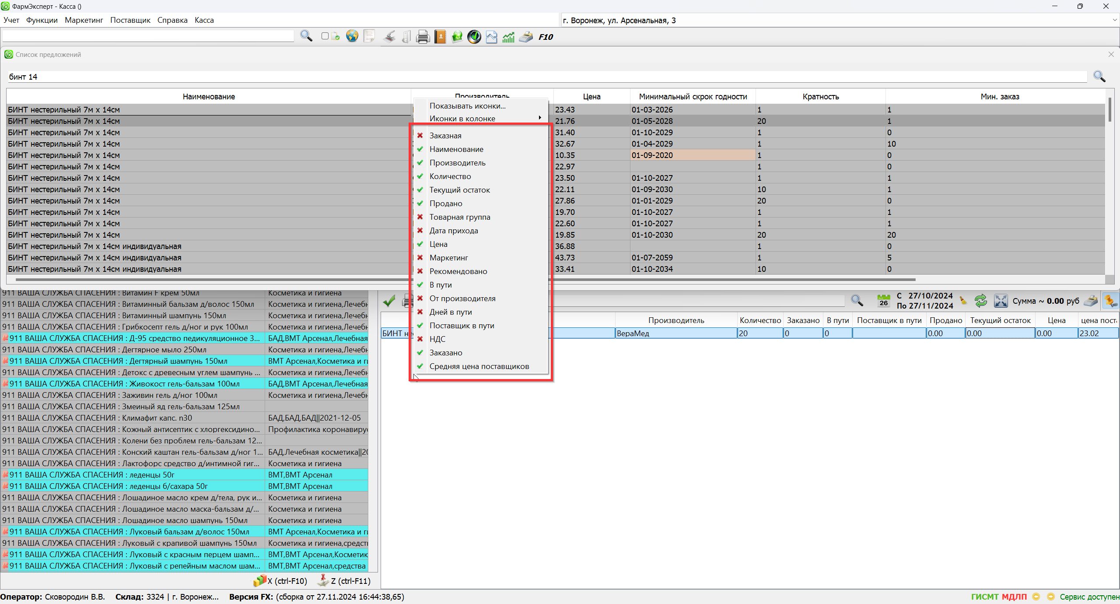Screen dimensions: 1120x604
Task: Open the Маркетинг menu
Action: coord(84,20)
